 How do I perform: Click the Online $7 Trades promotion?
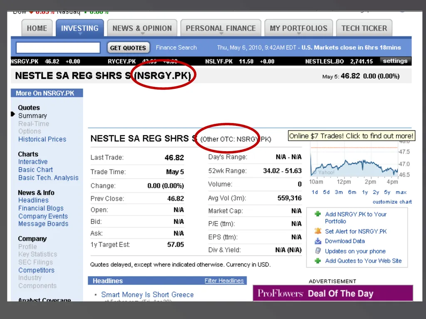(351, 136)
